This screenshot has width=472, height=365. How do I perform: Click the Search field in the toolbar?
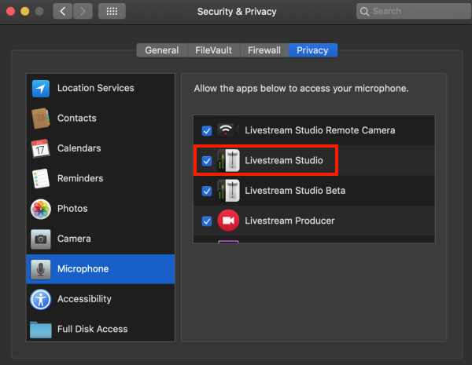pos(414,12)
